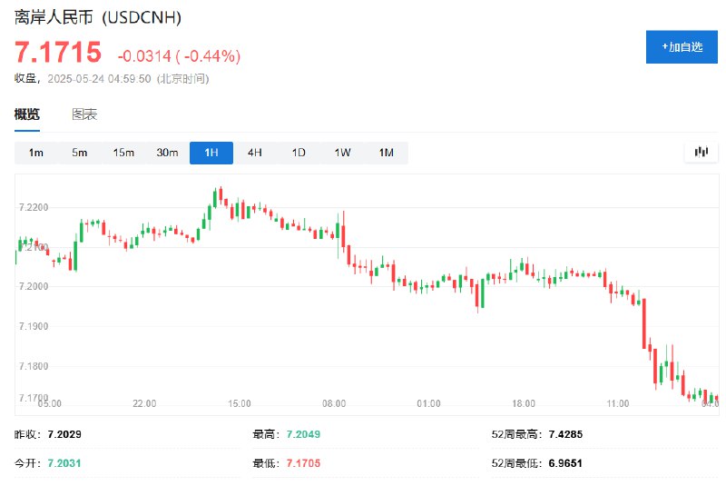Click the 7.2200 price axis label
The width and height of the screenshot is (726, 486).
tap(34, 207)
